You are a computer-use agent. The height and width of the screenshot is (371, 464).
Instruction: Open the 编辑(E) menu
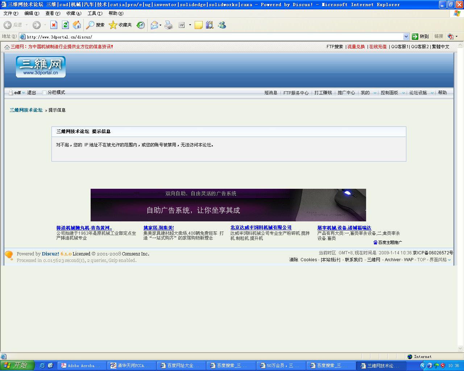pyautogui.click(x=32, y=13)
